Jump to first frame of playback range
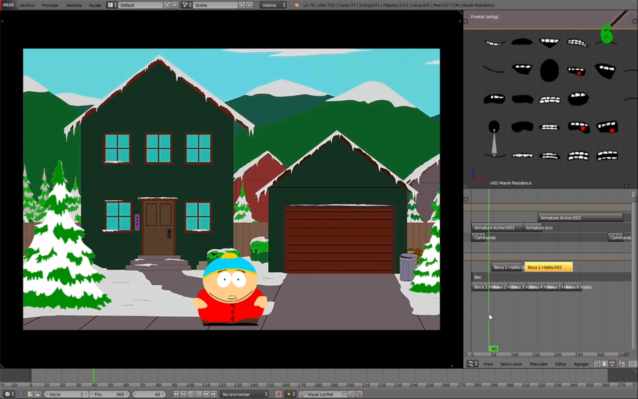This screenshot has width=638, height=399. [176, 394]
